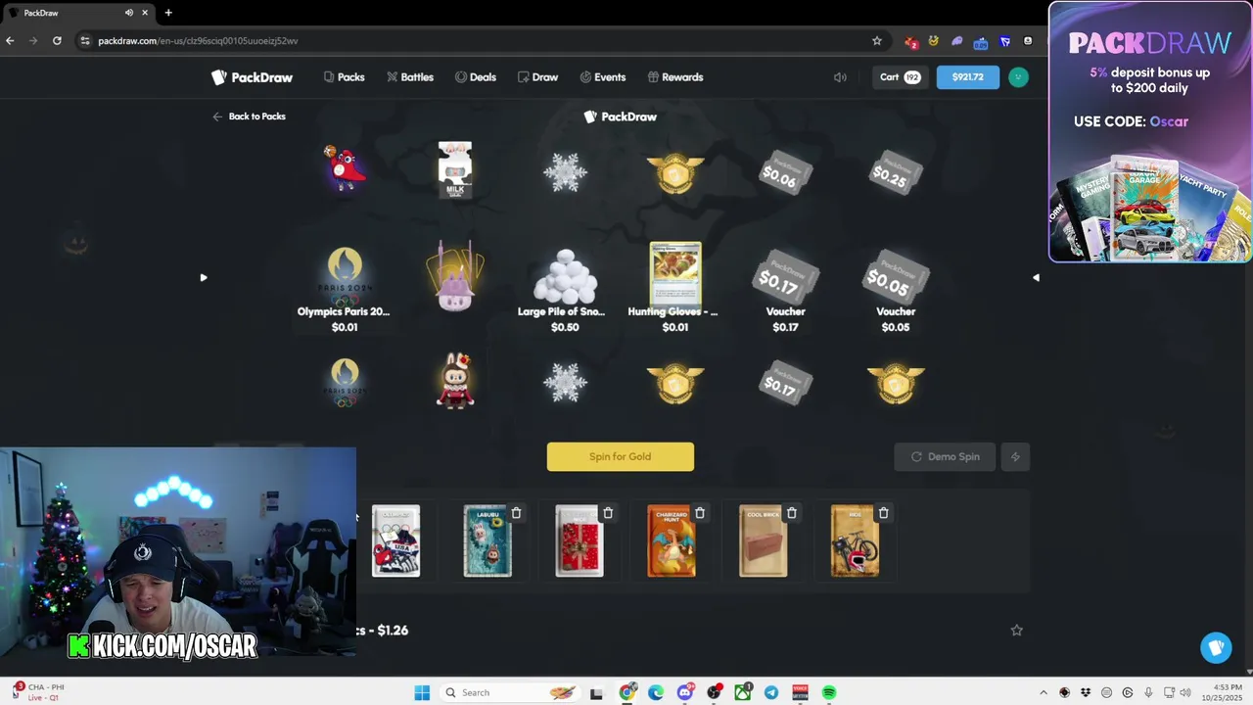Open the Deals menu item

(475, 77)
